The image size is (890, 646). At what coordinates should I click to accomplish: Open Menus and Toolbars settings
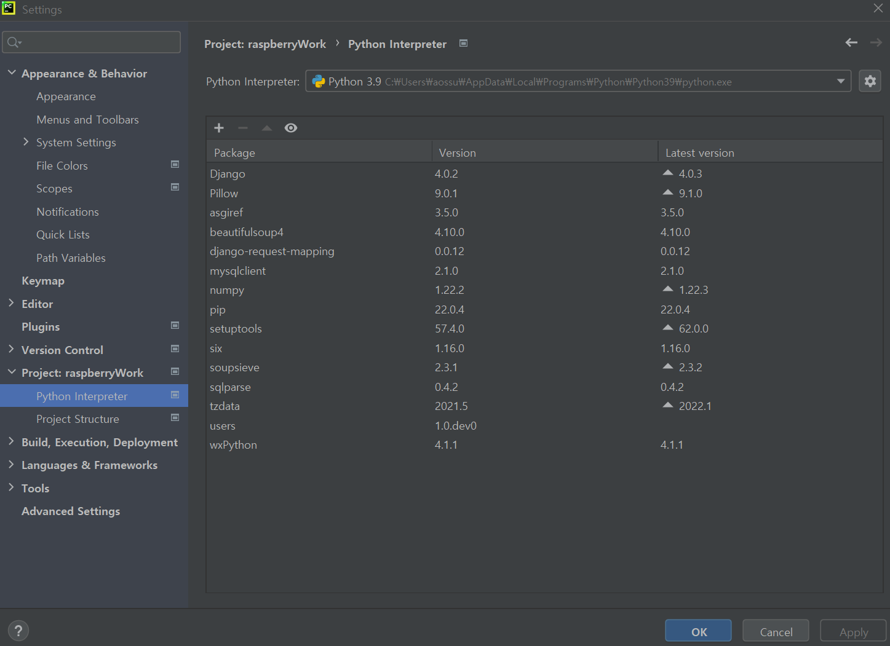click(x=87, y=120)
